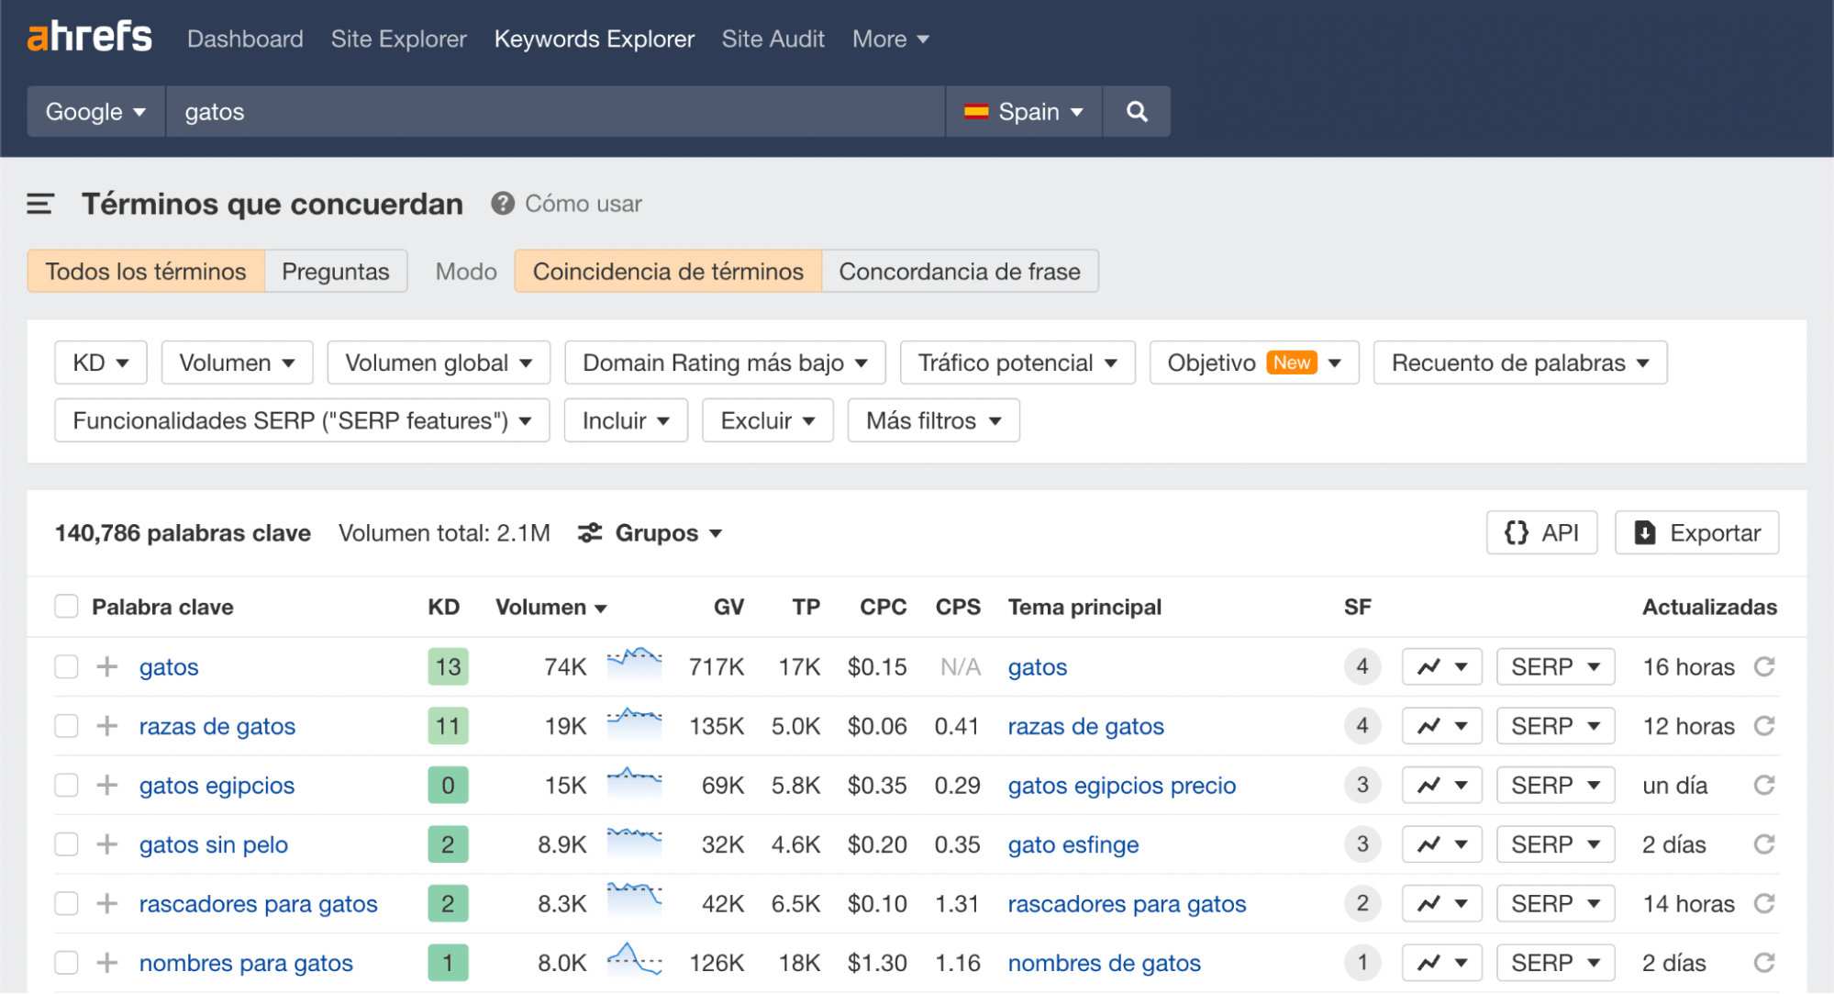Expand the SERP dropdown for rascadores para gatos
Screen dimensions: 1834x994
click(1554, 903)
